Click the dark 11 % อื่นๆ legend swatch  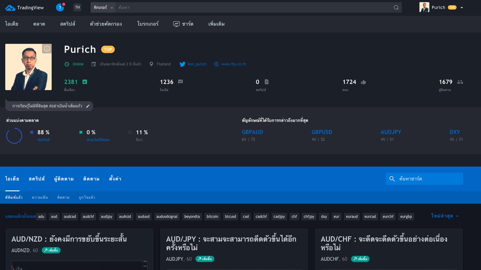click(x=130, y=132)
